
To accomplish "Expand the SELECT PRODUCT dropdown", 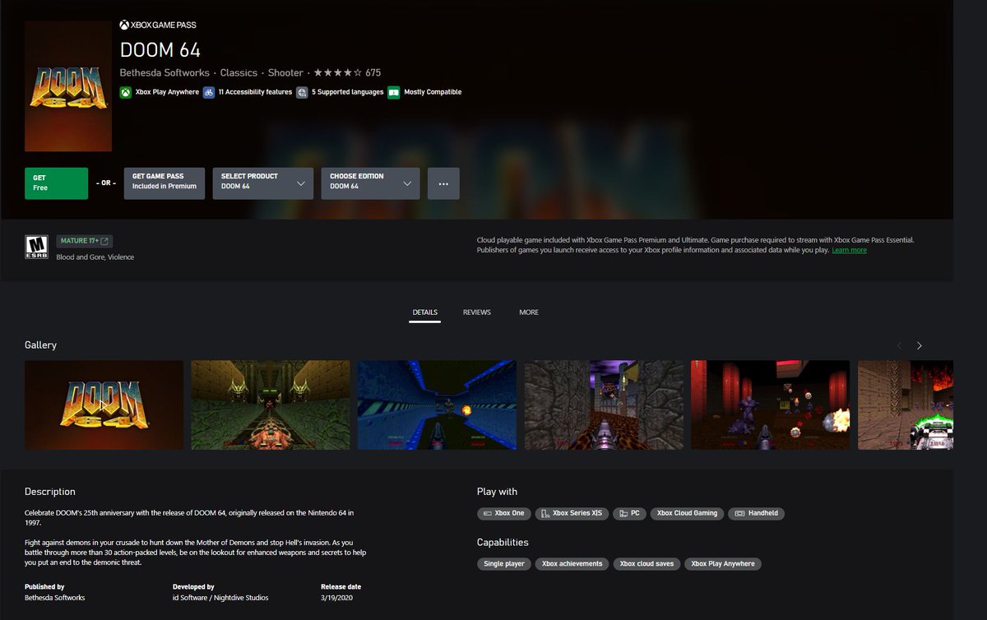I will 263,183.
